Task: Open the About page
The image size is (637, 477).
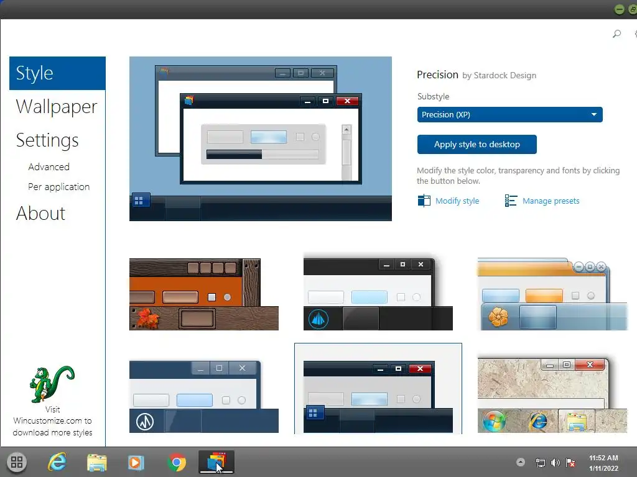Action: [40, 214]
